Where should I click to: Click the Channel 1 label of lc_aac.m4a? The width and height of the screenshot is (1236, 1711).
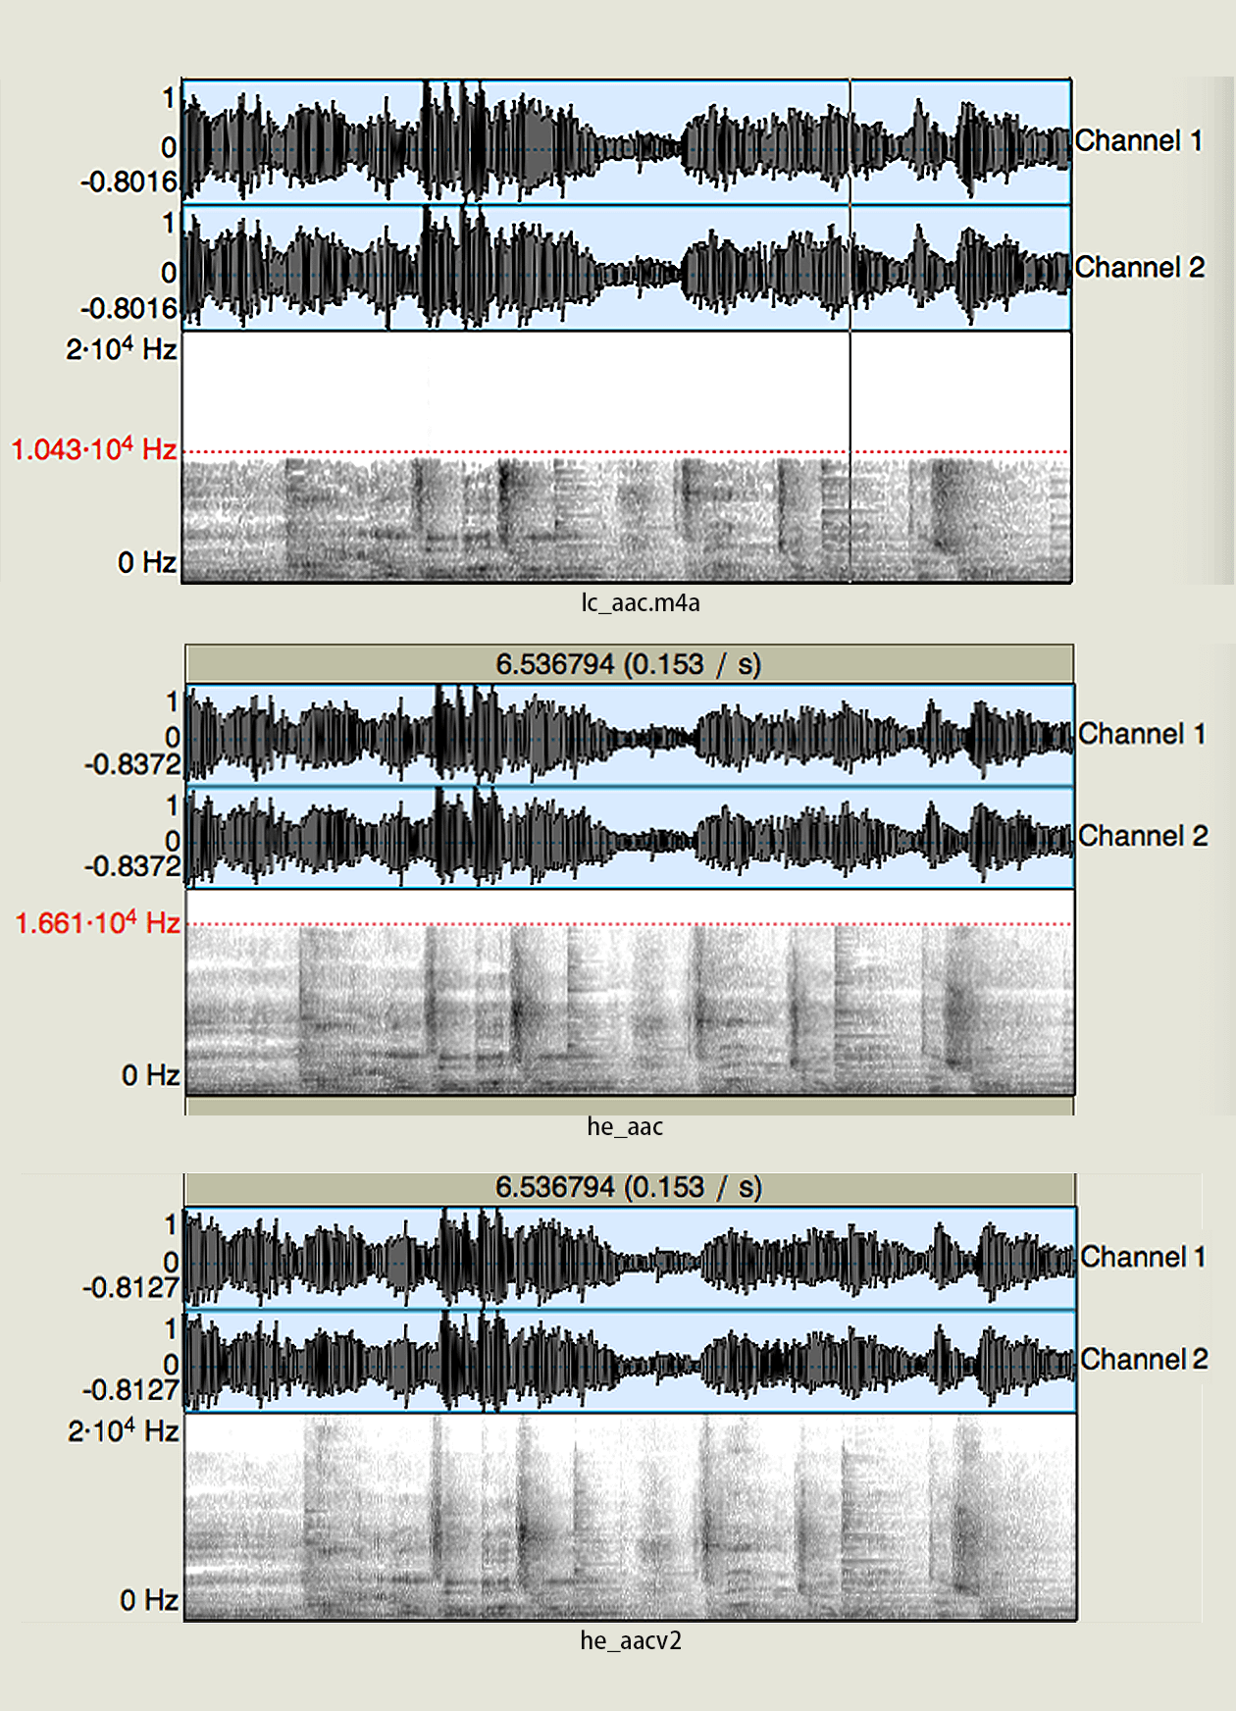1138,141
